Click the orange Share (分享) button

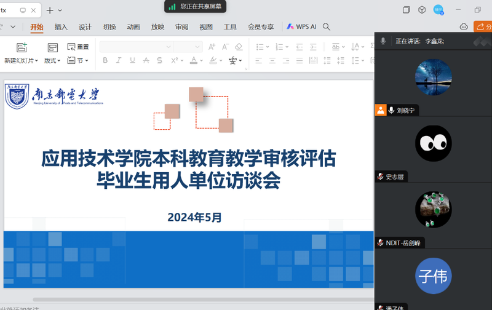coord(483,27)
